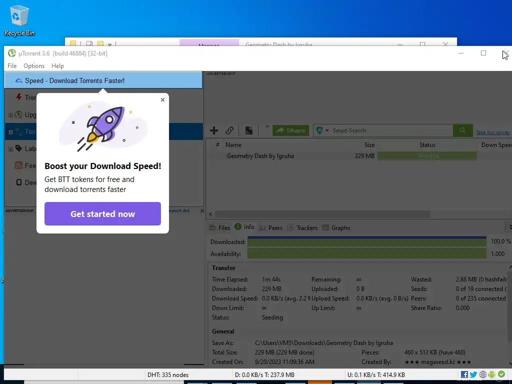Click the General section heading
512x384 pixels.
pyautogui.click(x=223, y=331)
